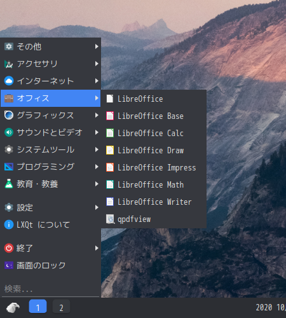Open LXQt について about entry
This screenshot has height=318, width=286.
[51, 225]
